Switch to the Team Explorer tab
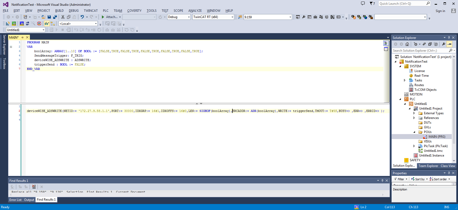 pyautogui.click(x=428, y=166)
